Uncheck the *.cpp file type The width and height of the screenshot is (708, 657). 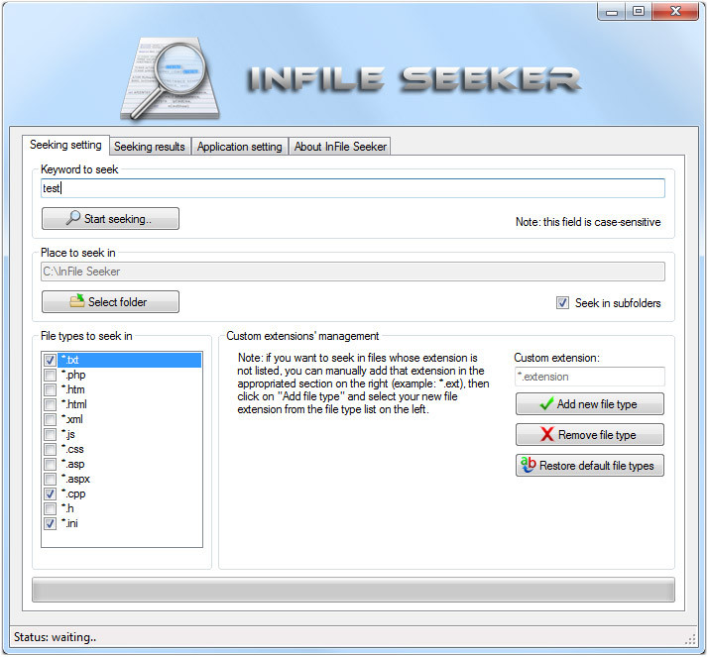click(x=50, y=494)
